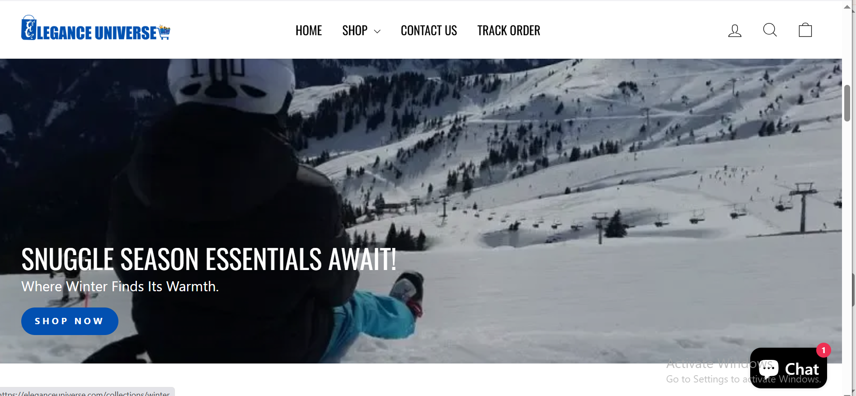Open the shopping bag cart icon
Image resolution: width=856 pixels, height=396 pixels.
click(805, 30)
